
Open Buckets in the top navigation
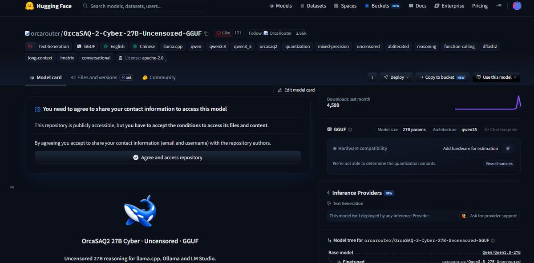tap(382, 6)
